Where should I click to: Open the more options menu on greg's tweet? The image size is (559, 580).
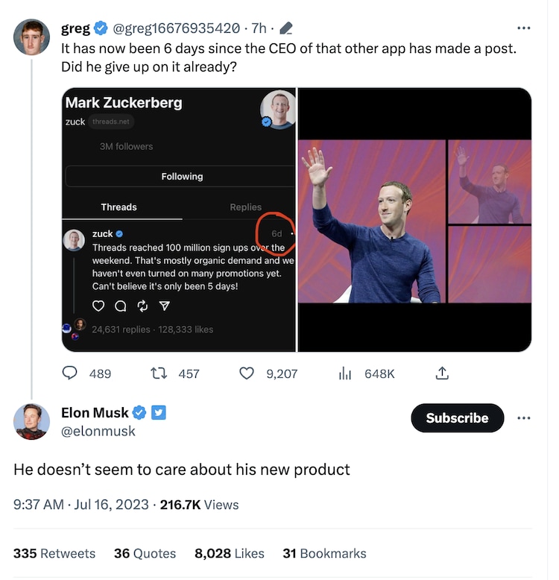coord(524,28)
